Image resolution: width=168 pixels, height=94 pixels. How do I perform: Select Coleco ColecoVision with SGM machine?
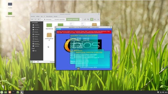point(86,55)
